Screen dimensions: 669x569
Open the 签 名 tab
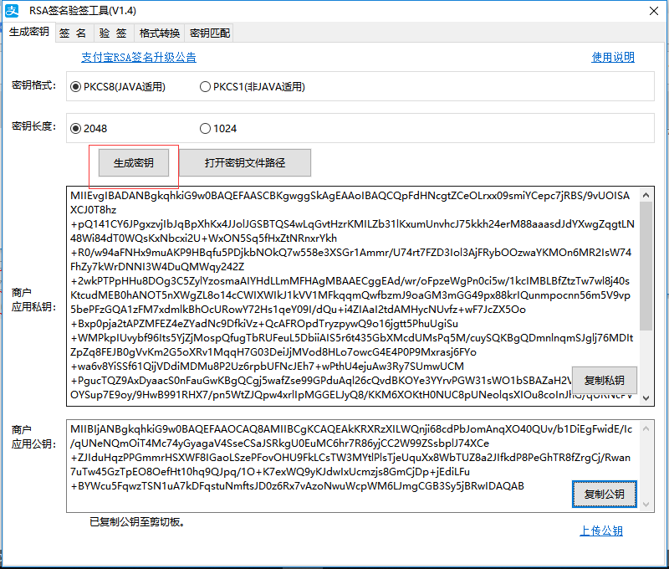tap(73, 33)
